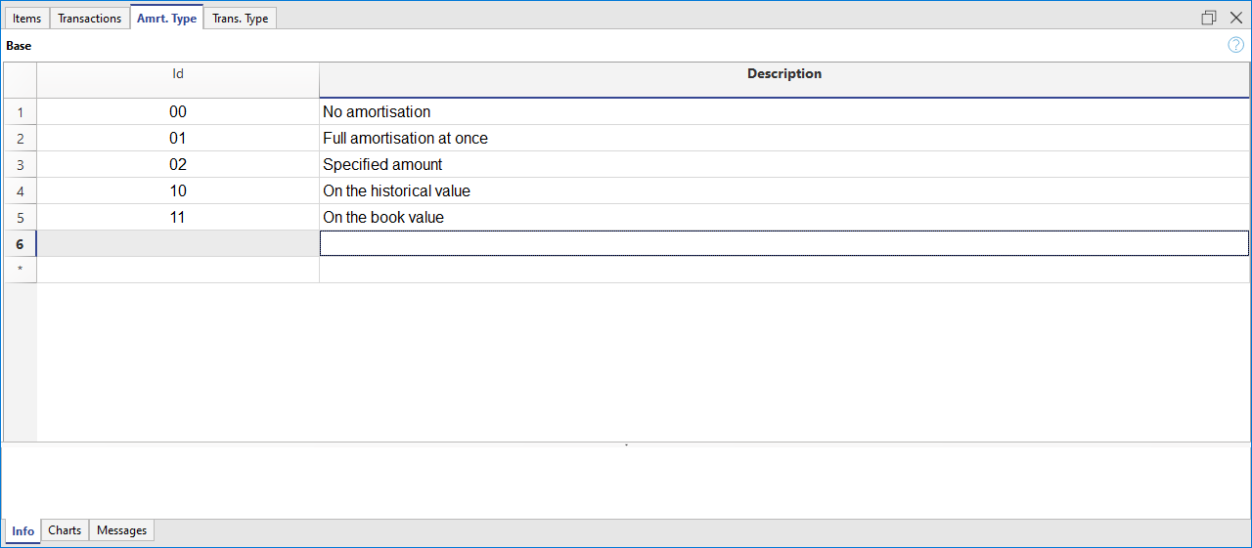Viewport: 1252px width, 548px height.
Task: Click the restore window icon
Action: [x=1209, y=18]
